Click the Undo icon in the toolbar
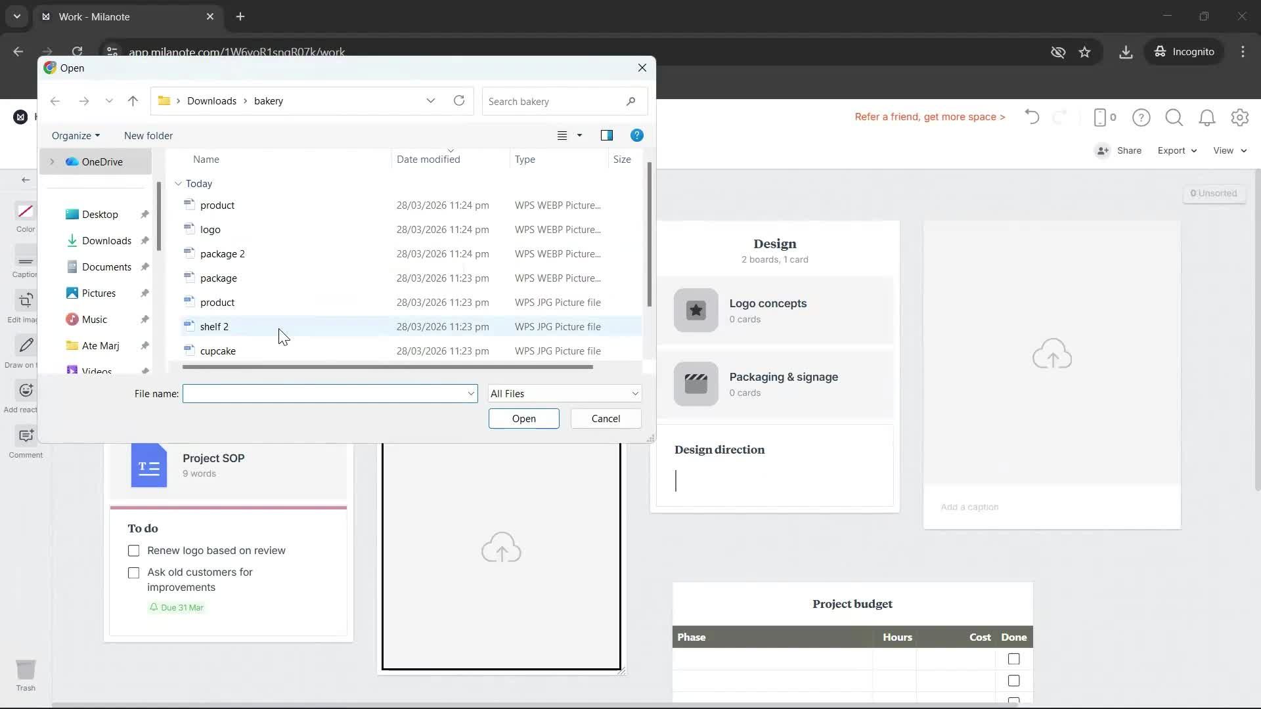Image resolution: width=1261 pixels, height=709 pixels. pyautogui.click(x=1031, y=117)
